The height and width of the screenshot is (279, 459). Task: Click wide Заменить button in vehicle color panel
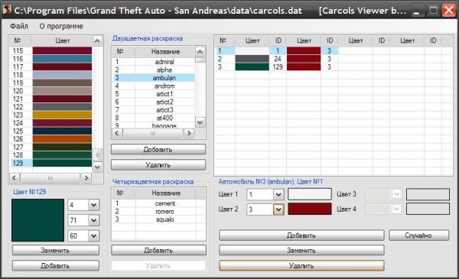click(x=301, y=251)
